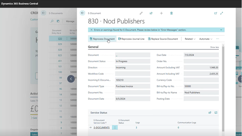The width and height of the screenshot is (242, 136).
Task: Share the E-Document using the header share icon
Action: click(151, 13)
